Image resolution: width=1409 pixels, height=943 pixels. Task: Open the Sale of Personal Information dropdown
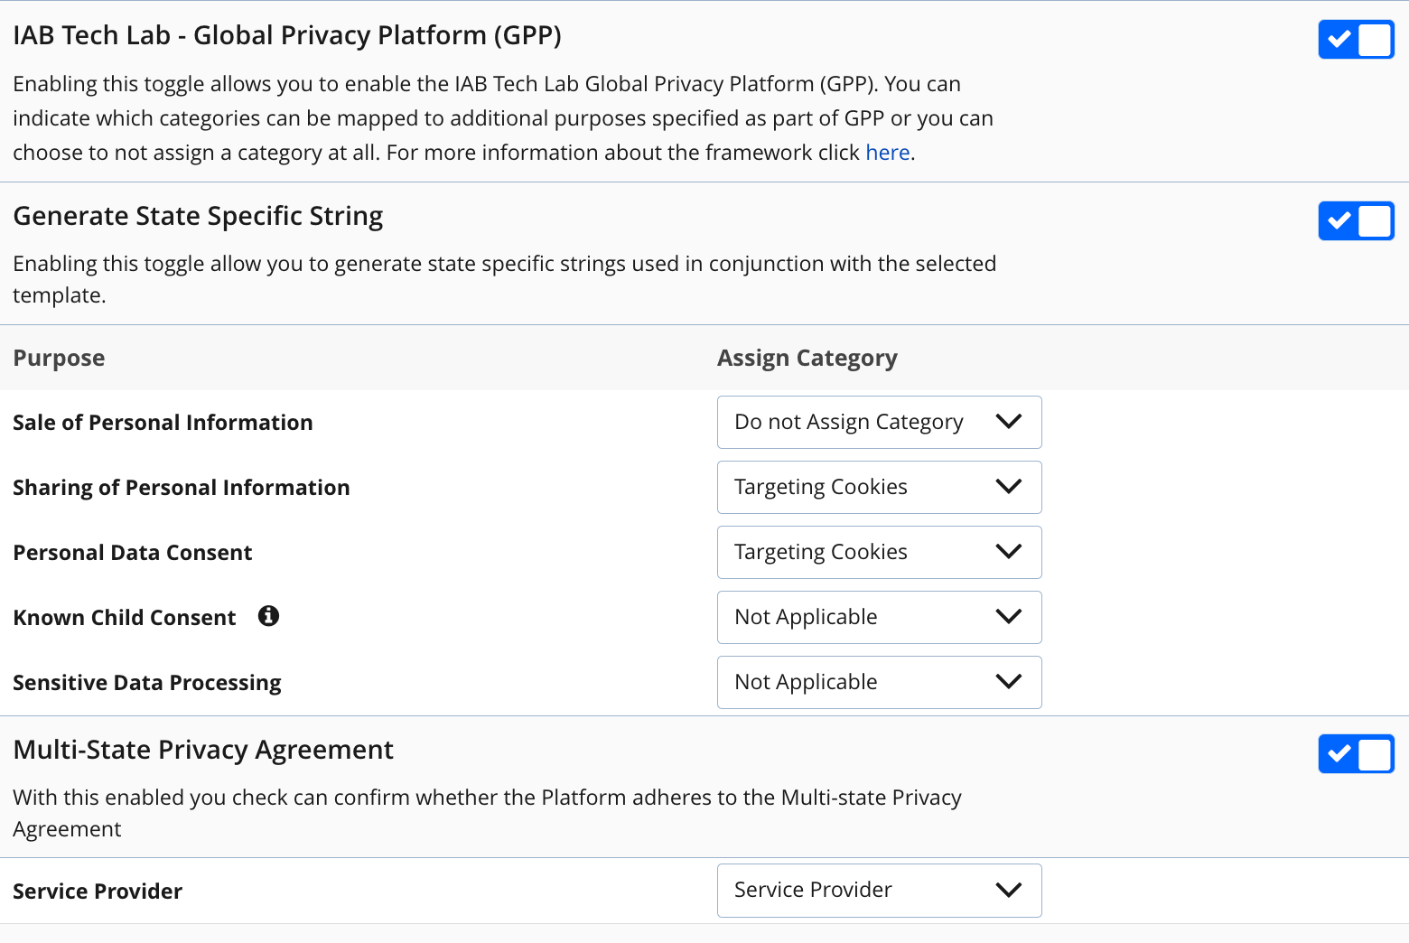(879, 423)
